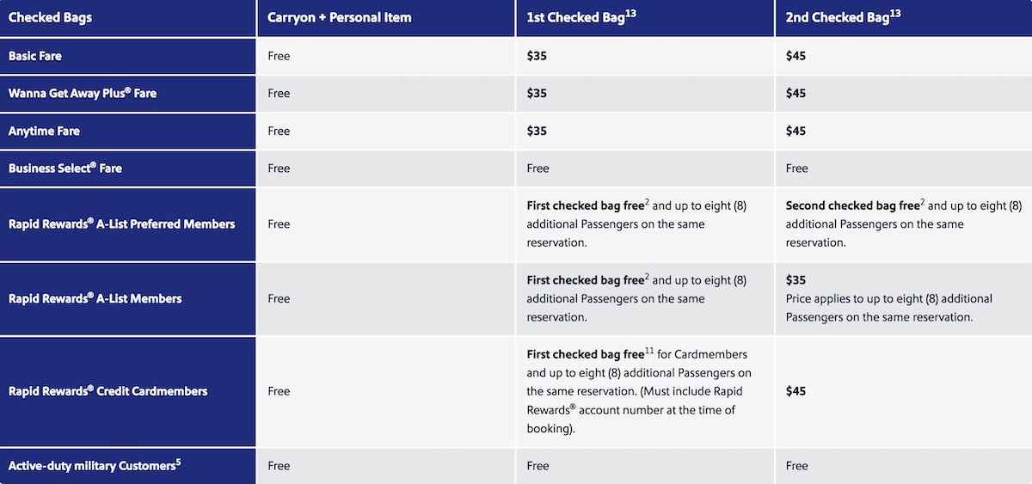The width and height of the screenshot is (1032, 484).
Task: Click footnote 13 on 1st Checked Bag header
Action: (631, 12)
